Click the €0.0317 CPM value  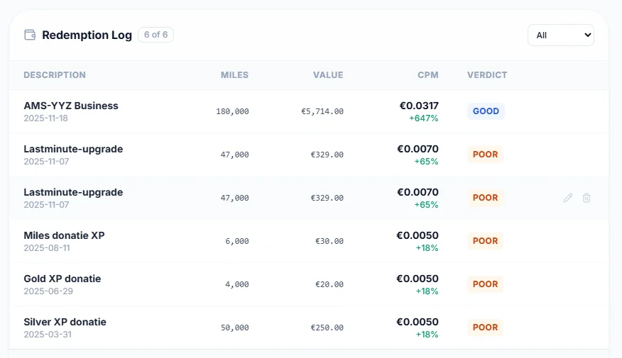pyautogui.click(x=419, y=106)
